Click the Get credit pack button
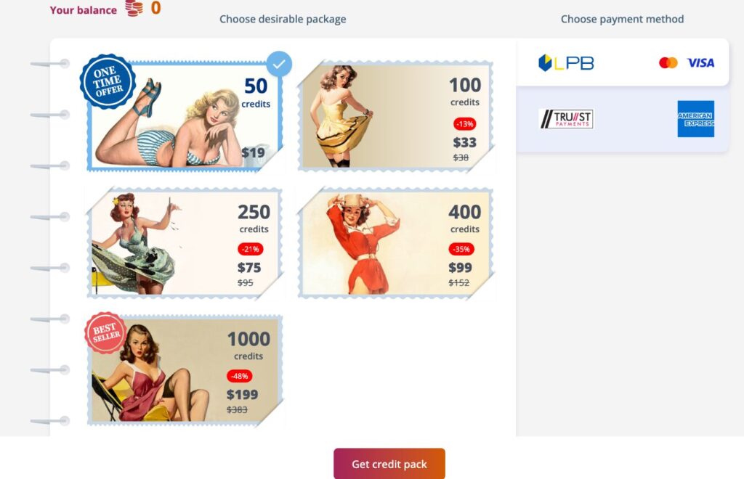The height and width of the screenshot is (479, 744). pyautogui.click(x=389, y=464)
